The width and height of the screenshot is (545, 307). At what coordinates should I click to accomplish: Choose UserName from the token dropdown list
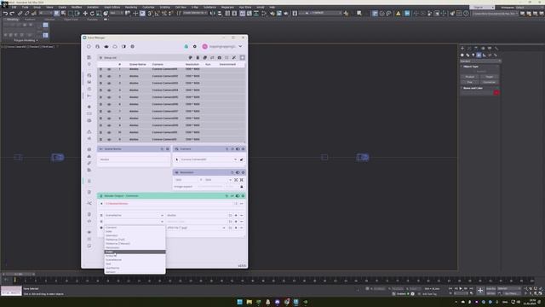[135, 268]
